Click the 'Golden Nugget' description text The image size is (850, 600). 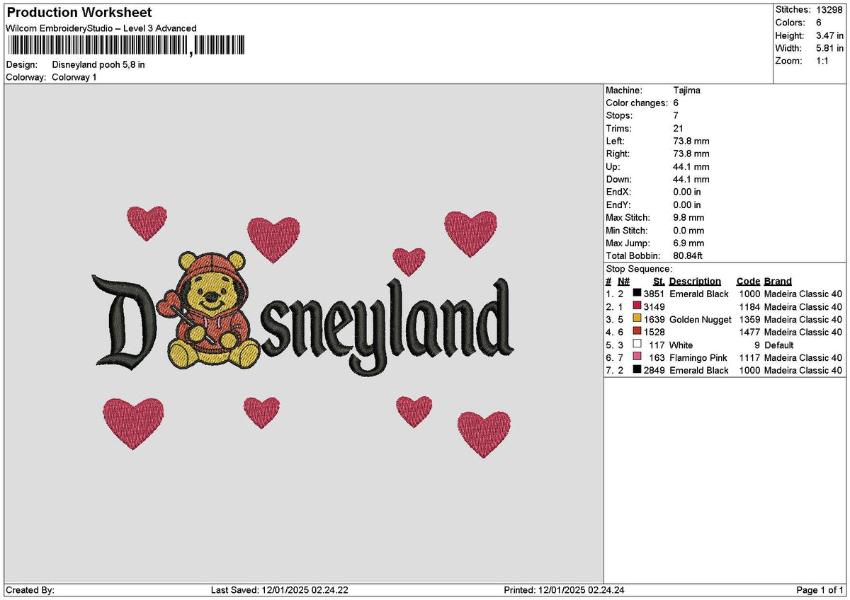point(701,320)
